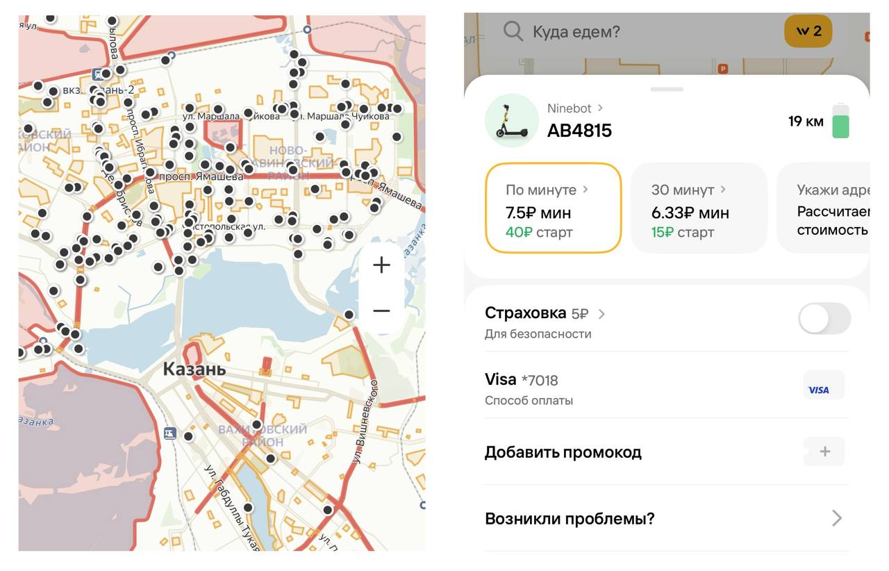Open Ninebot model details chevron
Viewport: 889px width, 571px height.
pos(600,108)
